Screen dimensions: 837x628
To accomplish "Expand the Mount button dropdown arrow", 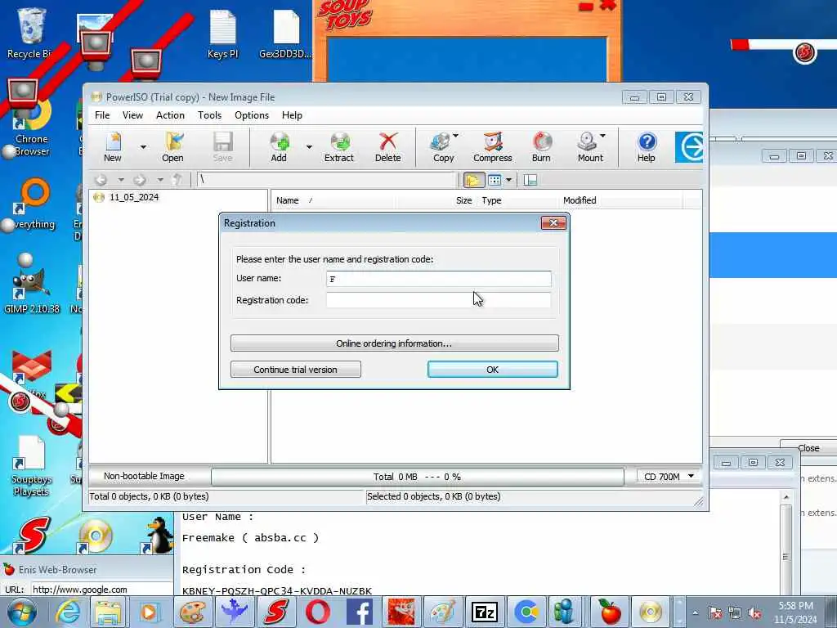I will (x=602, y=136).
